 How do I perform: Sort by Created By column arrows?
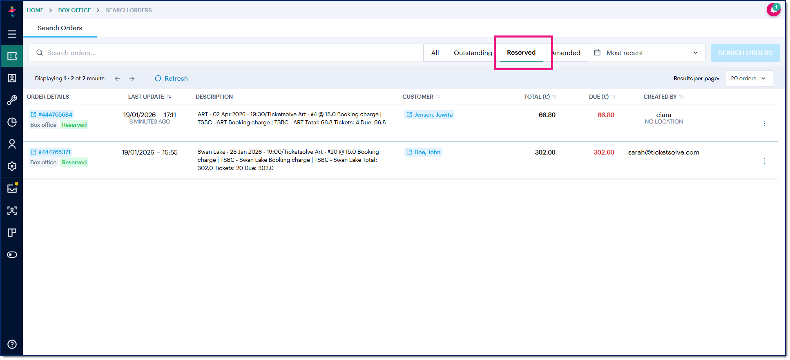pos(681,97)
